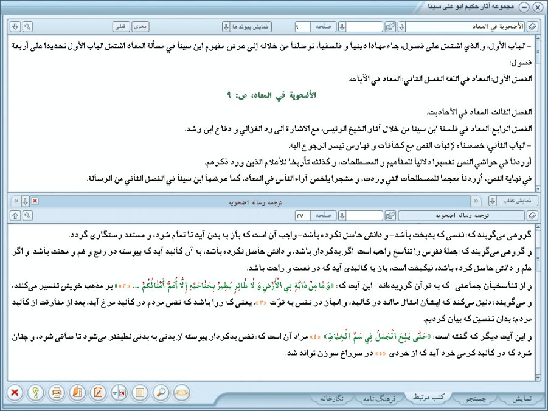Click the open book icon at bottom
This screenshot has height=411, width=548.
[x=182, y=392]
